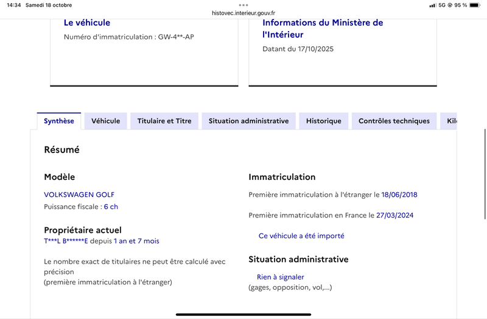Select the Situation administrative tab
This screenshot has width=487, height=319.
248,121
